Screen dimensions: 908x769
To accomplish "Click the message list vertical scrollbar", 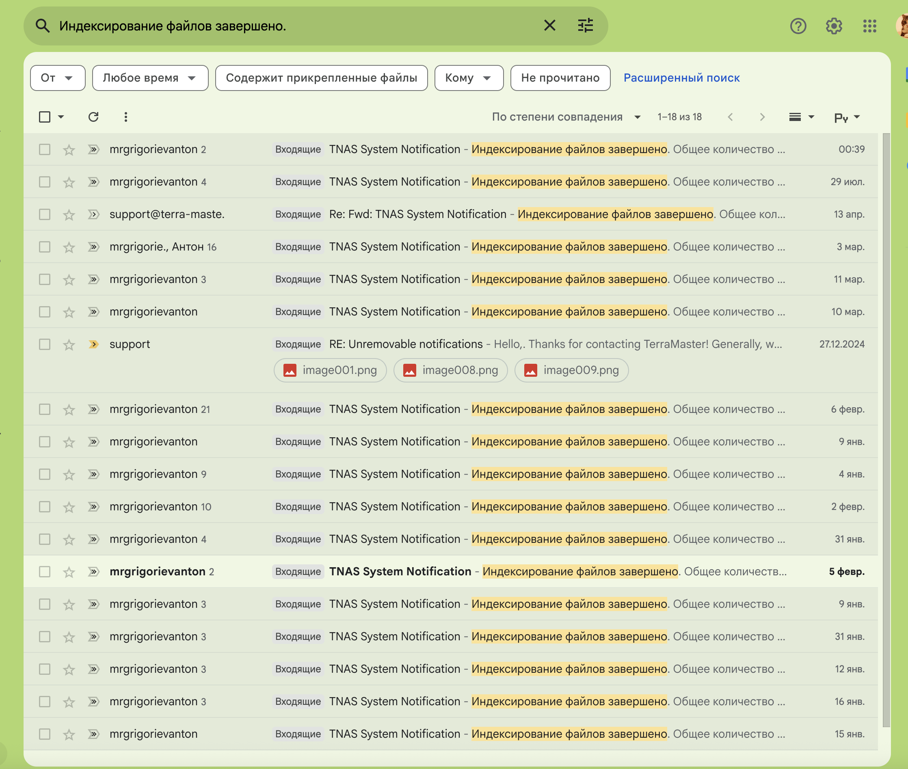I will 886,430.
